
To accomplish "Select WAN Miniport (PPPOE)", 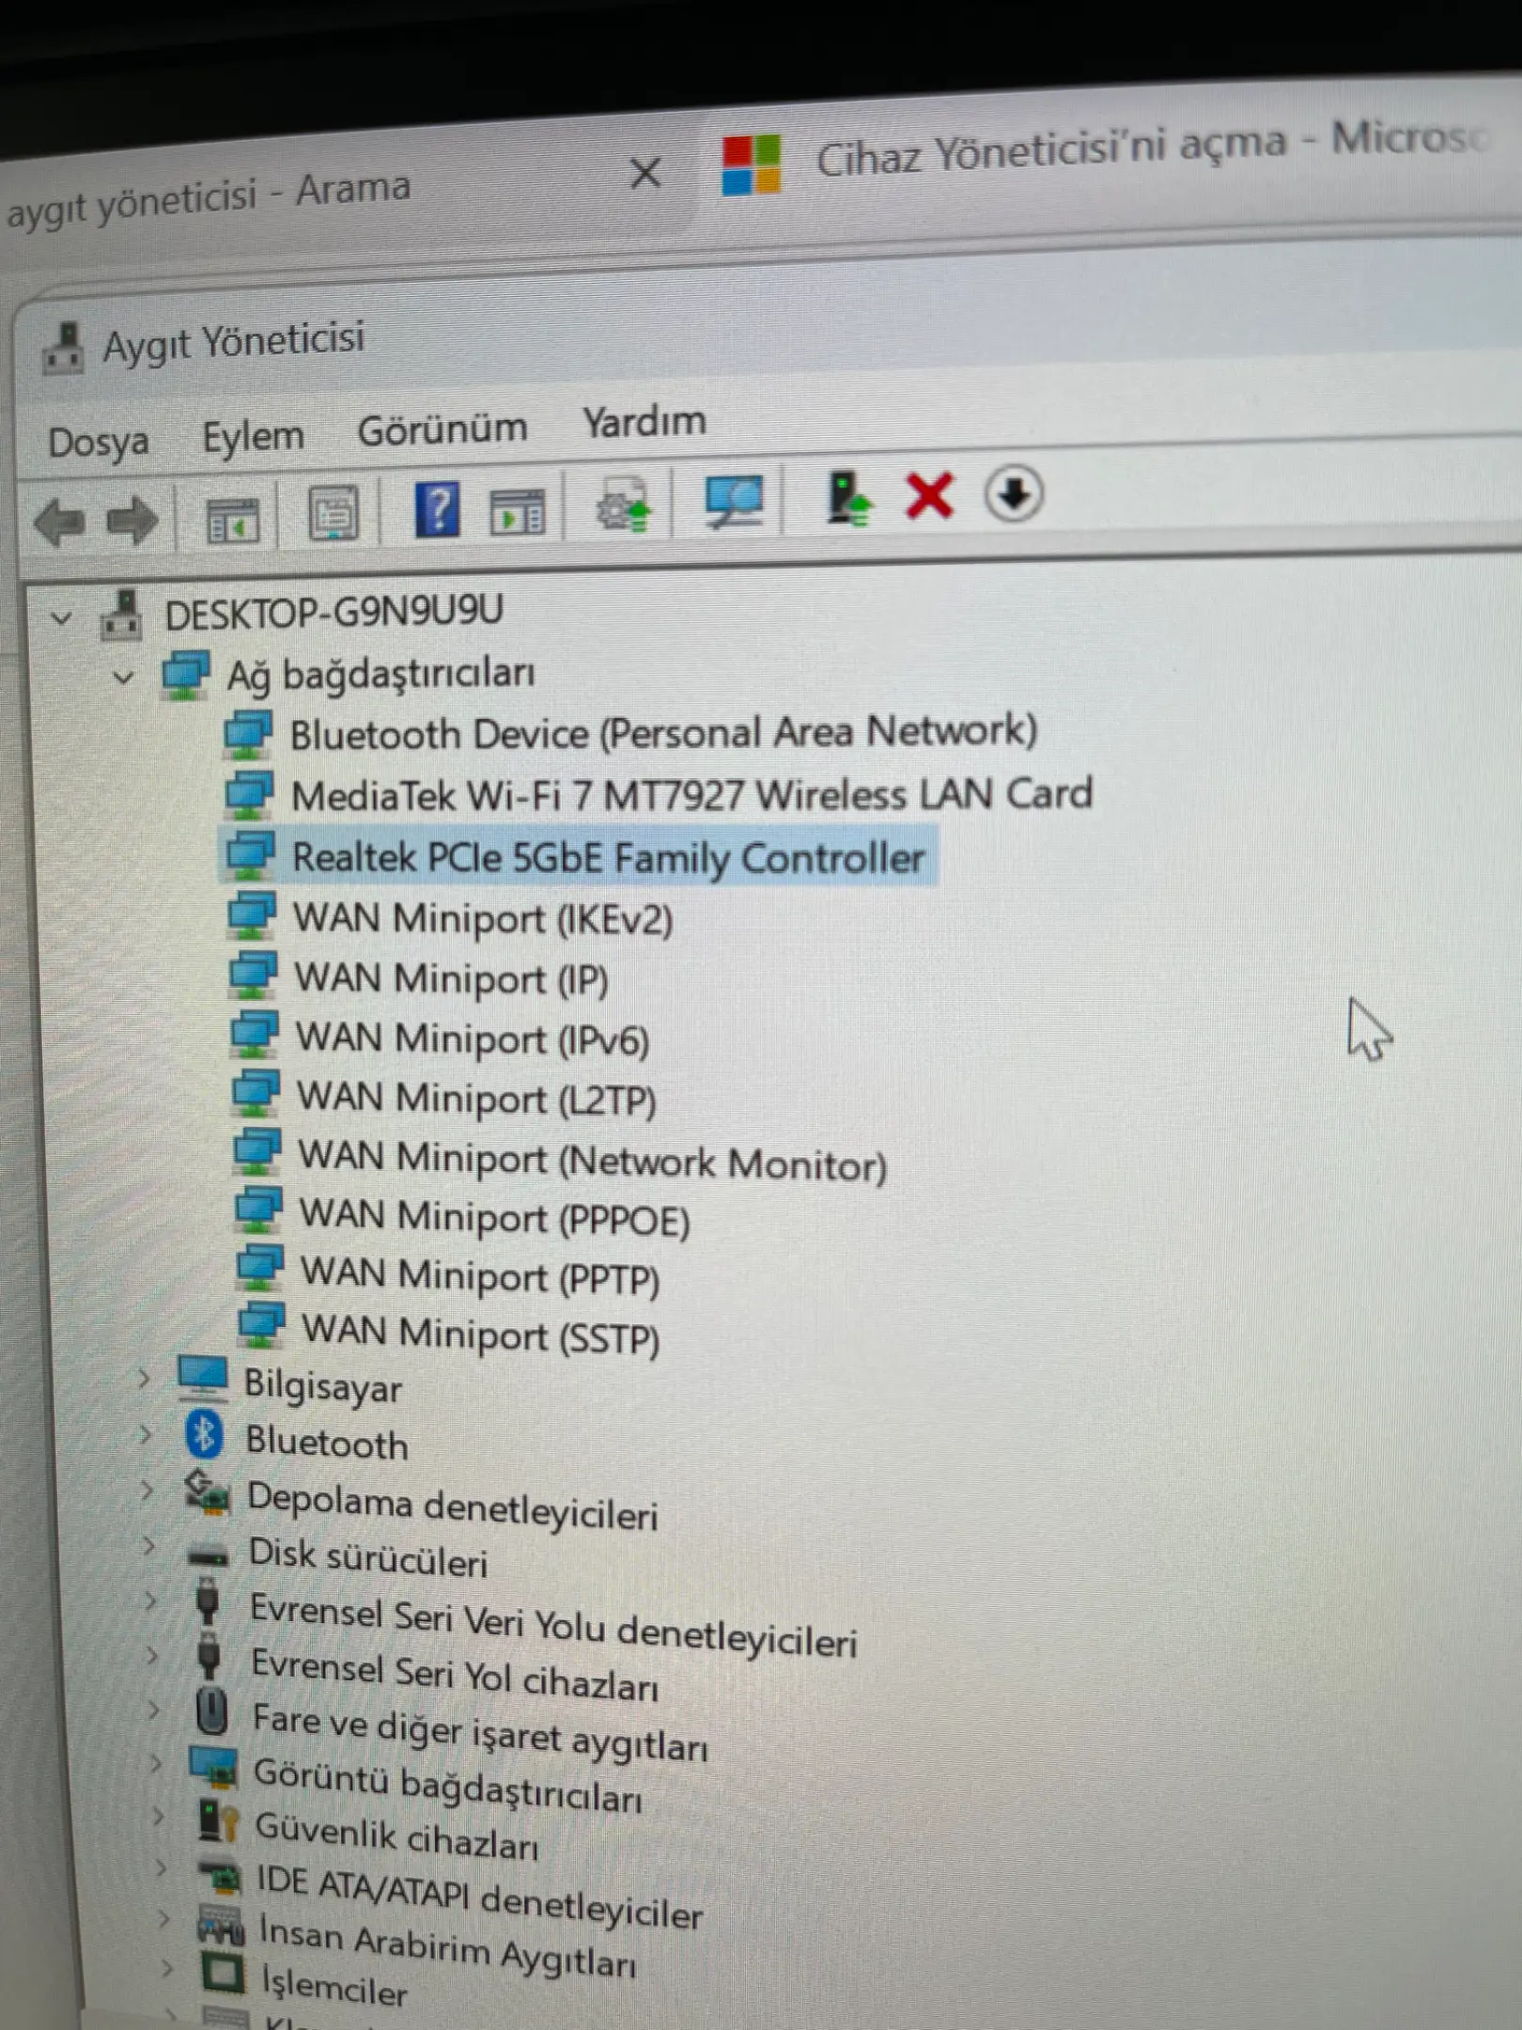I will [x=495, y=1218].
